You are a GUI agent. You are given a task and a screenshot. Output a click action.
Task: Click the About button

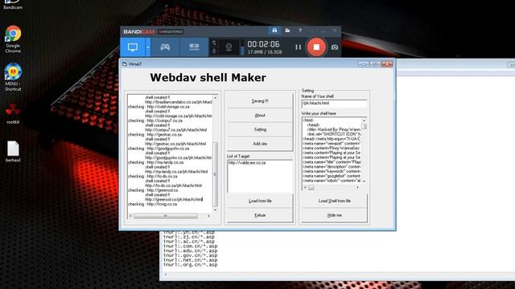(x=260, y=116)
